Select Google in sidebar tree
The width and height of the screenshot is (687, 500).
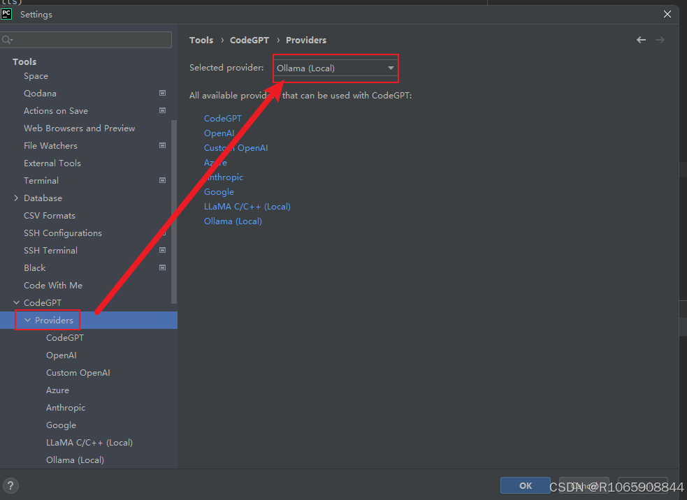(61, 425)
